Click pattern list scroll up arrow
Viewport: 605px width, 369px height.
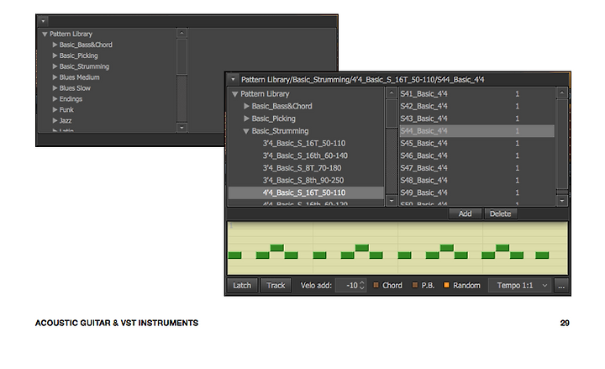562,92
